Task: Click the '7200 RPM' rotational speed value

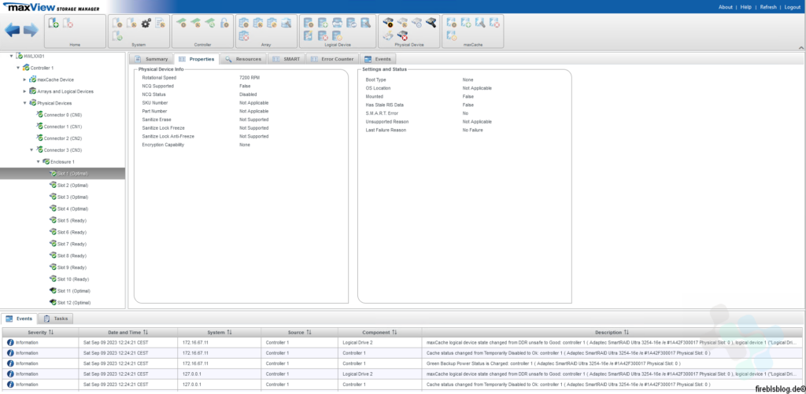Action: click(250, 78)
